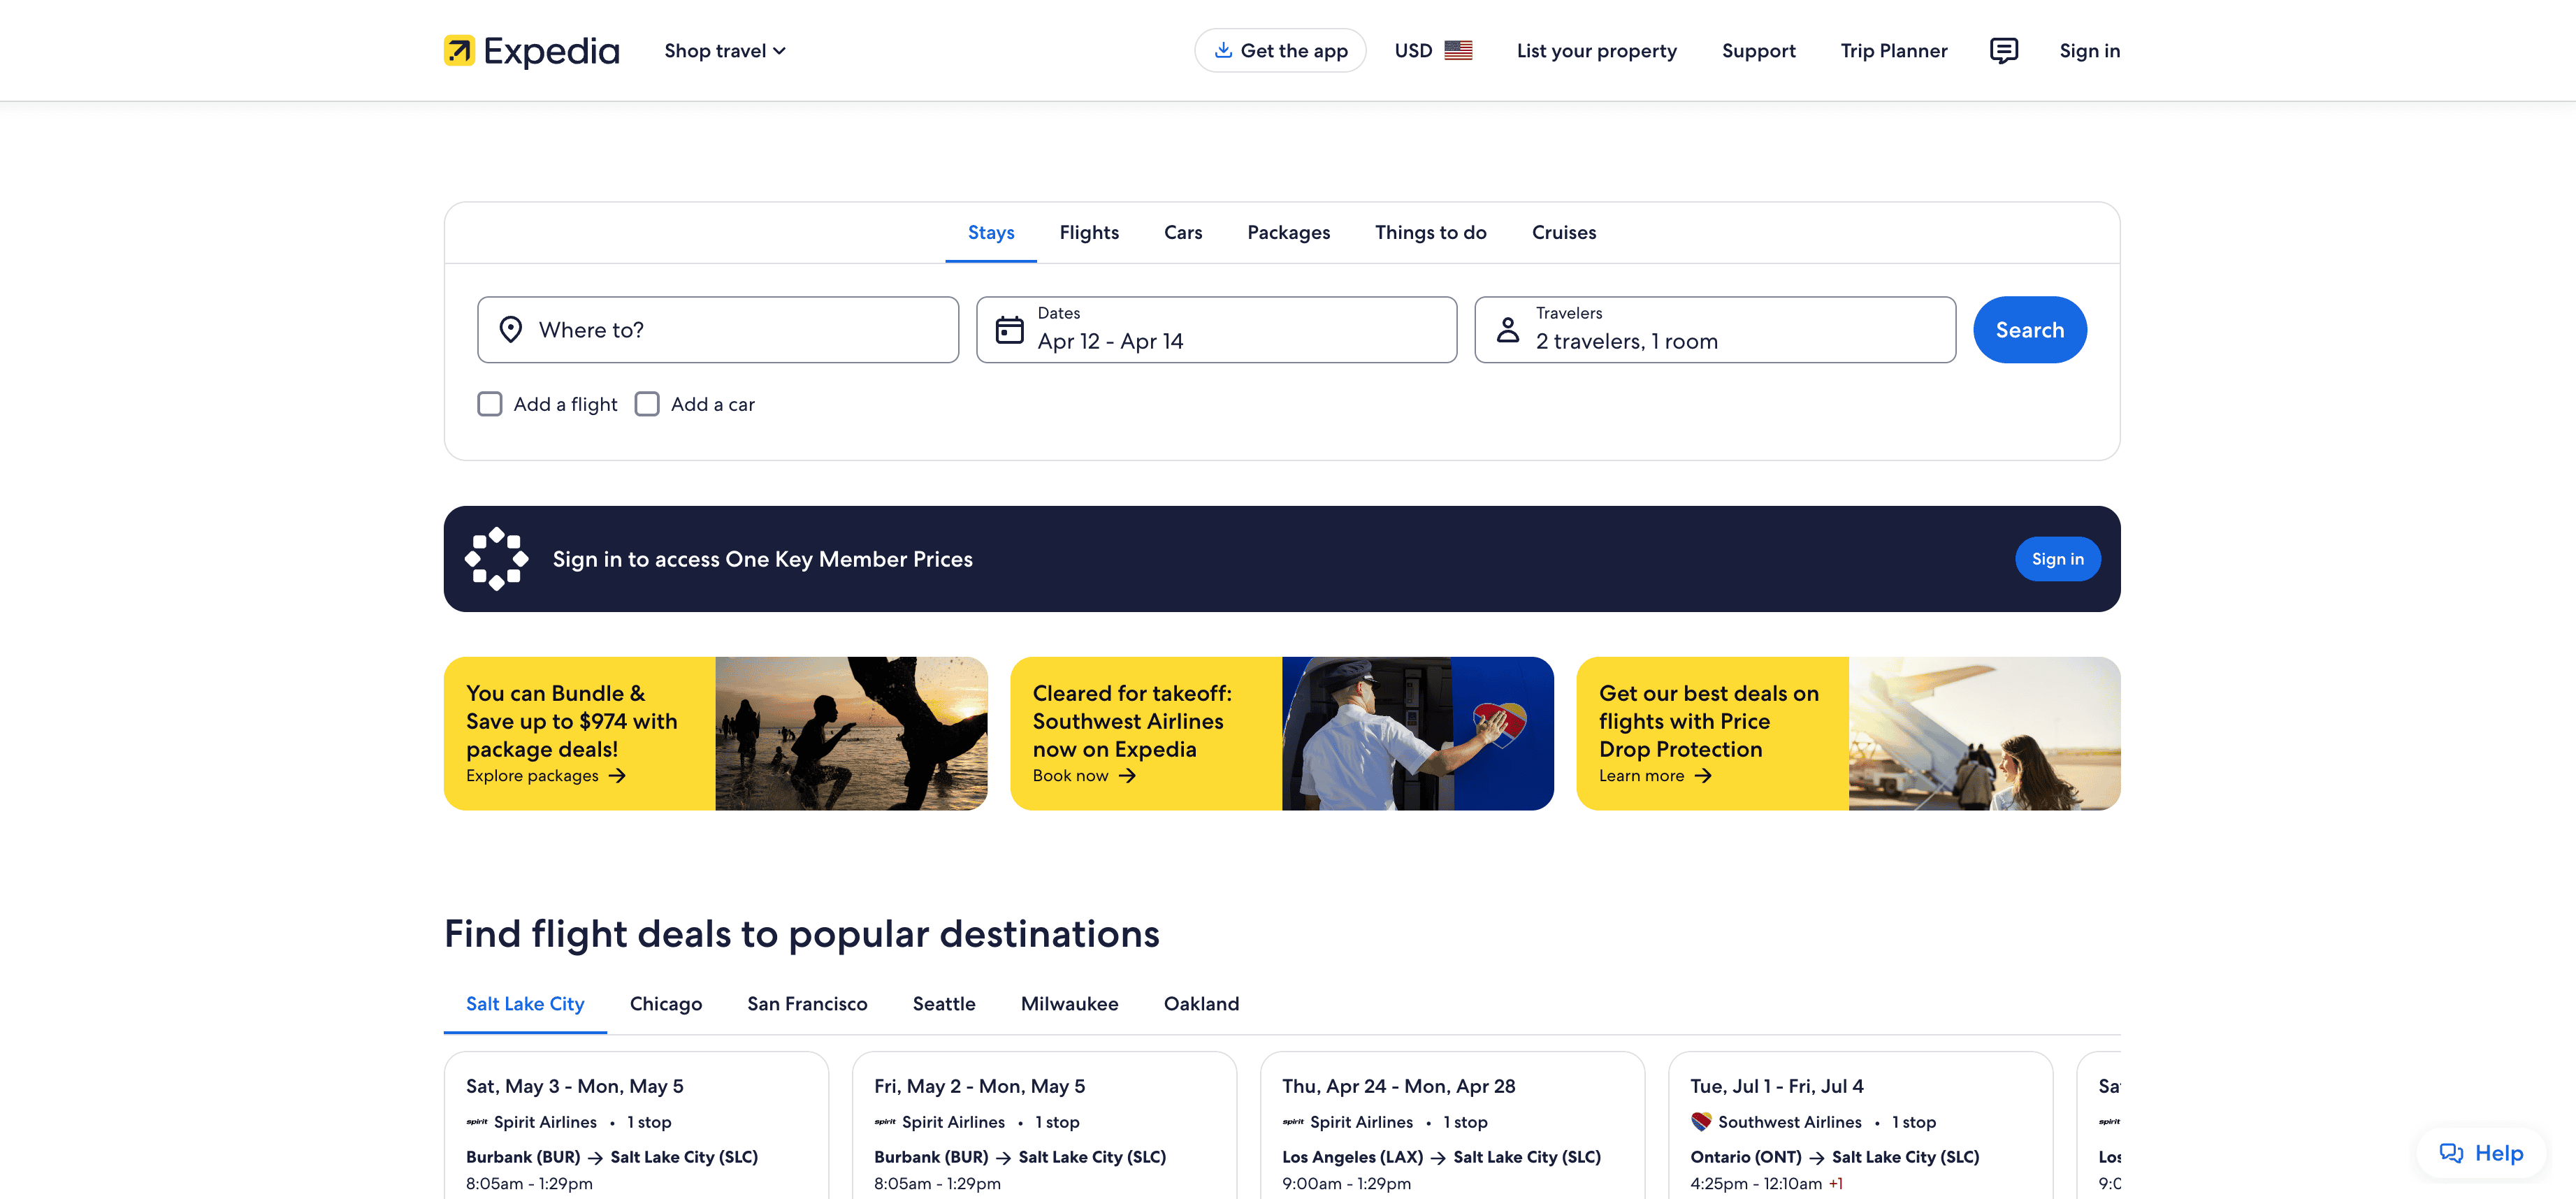Open the Tue, Jul 1 - Fri, Jul 4 flight deal
Viewport: 2576px width, 1199px height.
pyautogui.click(x=1860, y=1125)
